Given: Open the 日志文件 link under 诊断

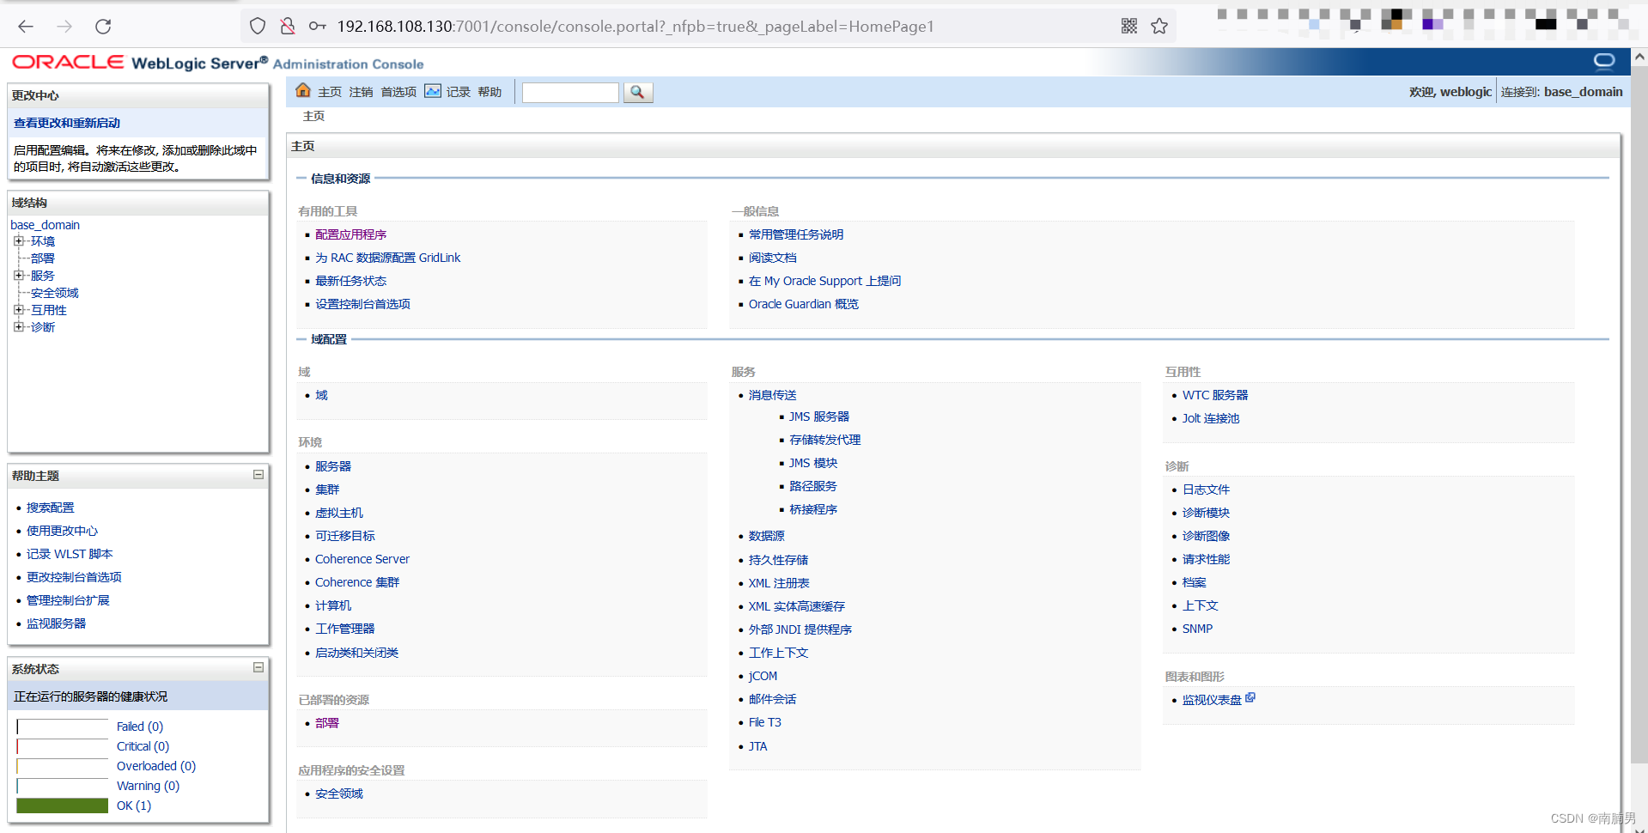Looking at the screenshot, I should click(1206, 489).
